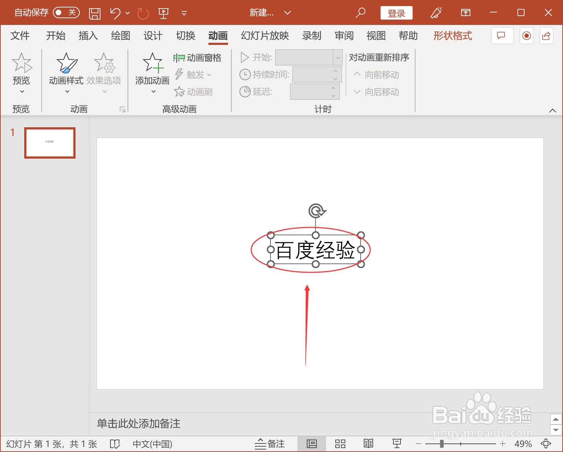
Task: Click the 预览 animation preview star
Action: [21, 63]
